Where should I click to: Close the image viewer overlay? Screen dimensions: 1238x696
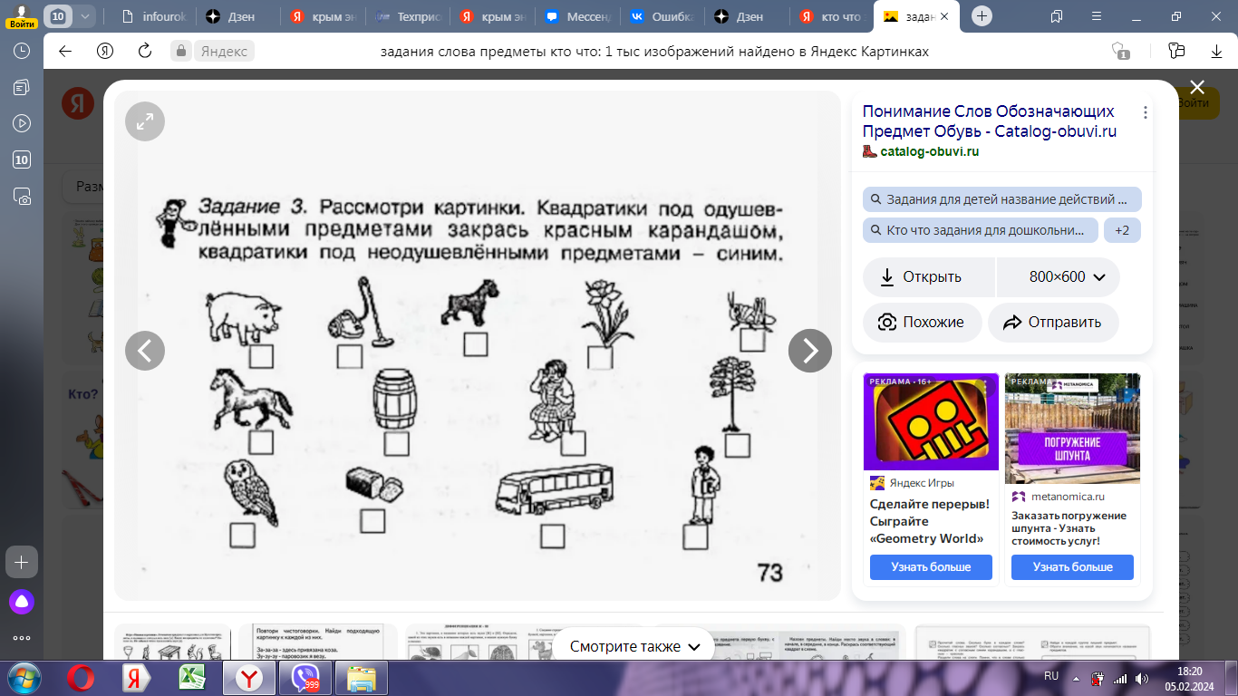pos(1197,88)
